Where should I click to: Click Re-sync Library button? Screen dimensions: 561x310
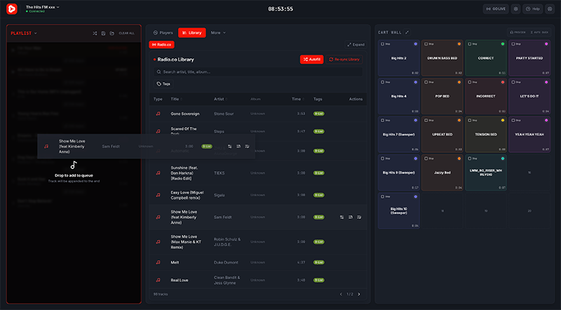coord(344,60)
